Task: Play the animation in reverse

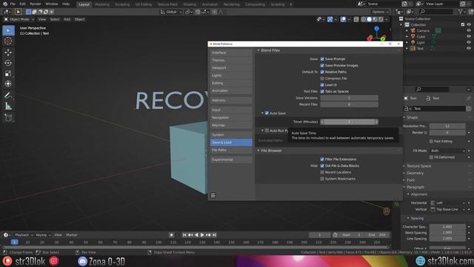Action: (x=196, y=235)
